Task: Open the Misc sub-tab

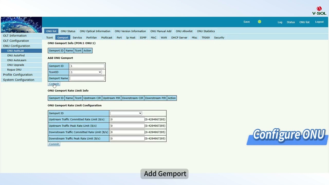Action: point(194,38)
